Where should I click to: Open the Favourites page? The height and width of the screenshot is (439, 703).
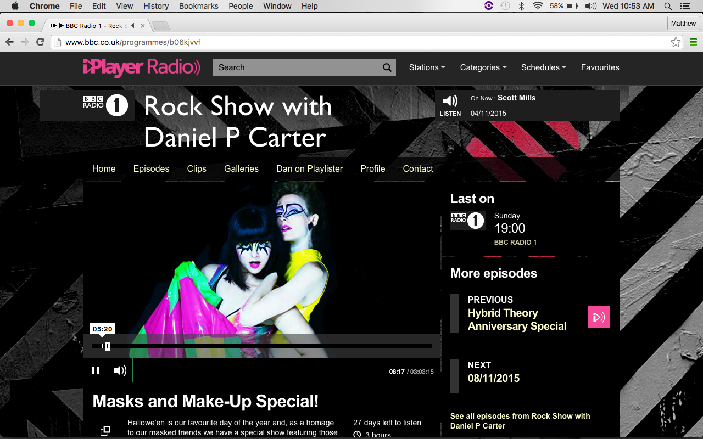click(600, 67)
